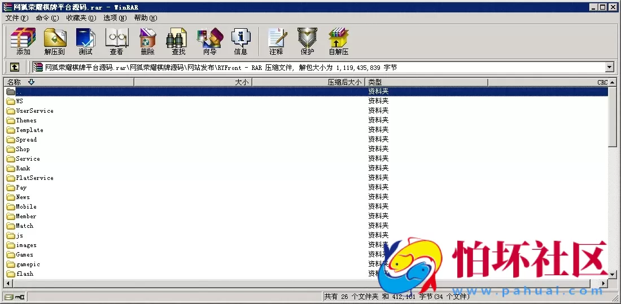Screen dimensions: 621x304
Task: Click the SFX (自解压) toolbar icon
Action: [x=339, y=42]
